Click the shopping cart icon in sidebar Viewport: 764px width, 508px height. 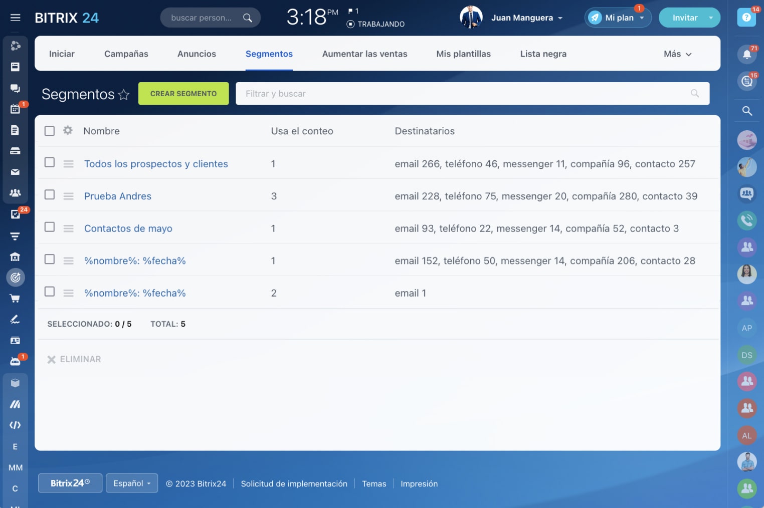[15, 299]
